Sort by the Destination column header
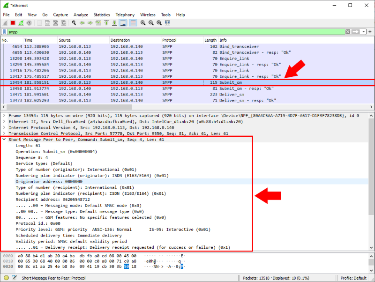This screenshot has height=282, width=375. 135,40
